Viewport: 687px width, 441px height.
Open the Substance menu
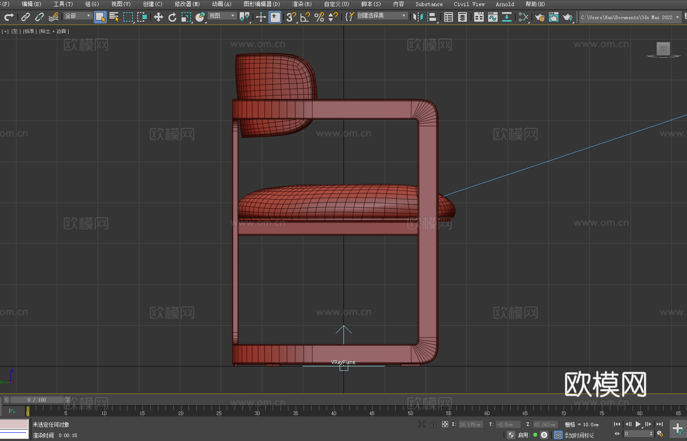click(429, 4)
